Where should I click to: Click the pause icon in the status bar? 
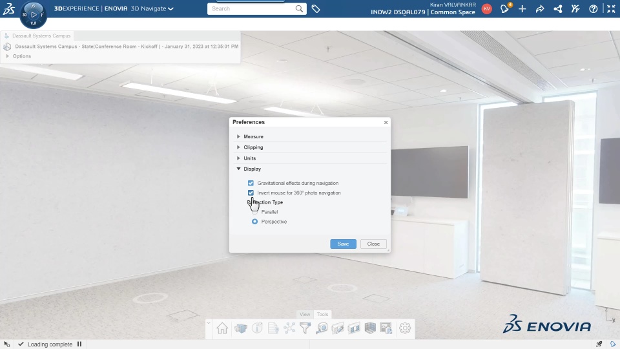(x=79, y=344)
